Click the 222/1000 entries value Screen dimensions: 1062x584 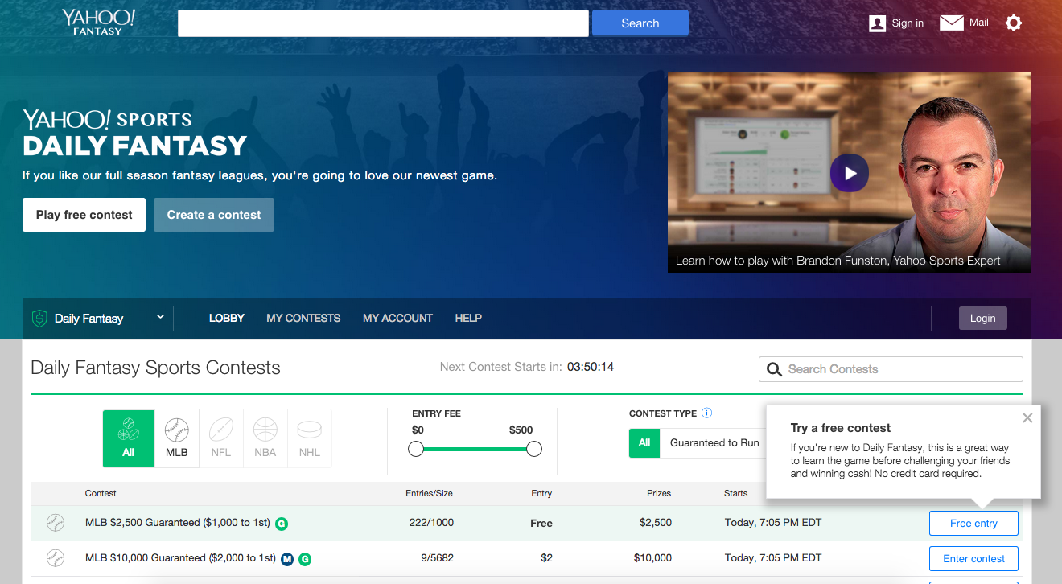point(431,523)
